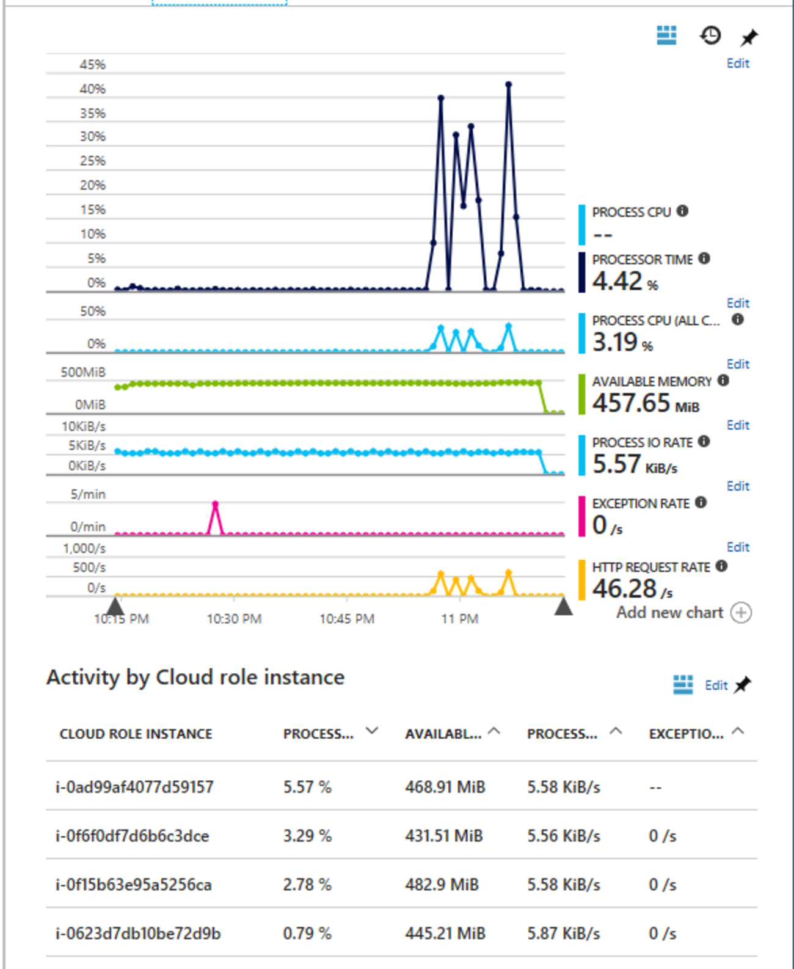Pin the metrics chart to dashboard
794x969 pixels.
pos(749,38)
